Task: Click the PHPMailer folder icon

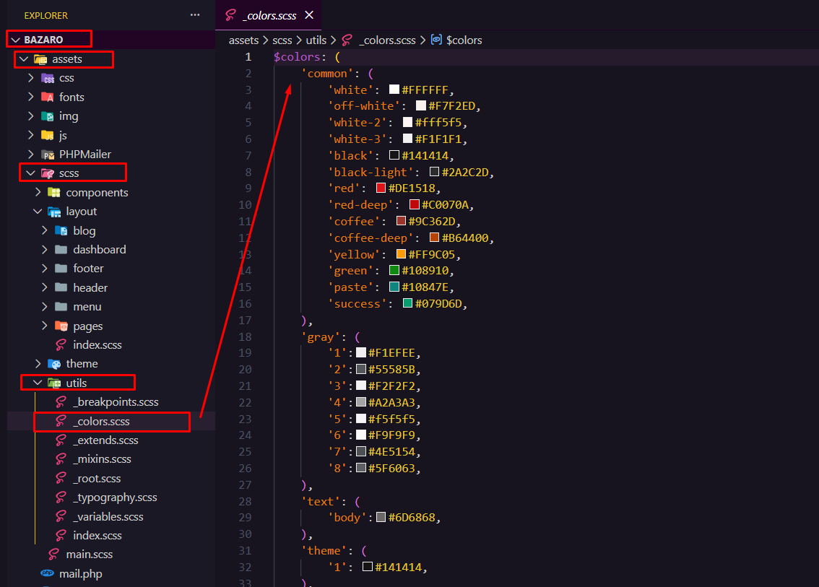Action: click(x=48, y=155)
